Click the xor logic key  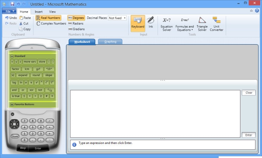tap(31, 90)
